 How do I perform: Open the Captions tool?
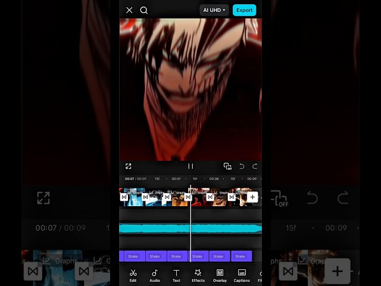pyautogui.click(x=242, y=276)
